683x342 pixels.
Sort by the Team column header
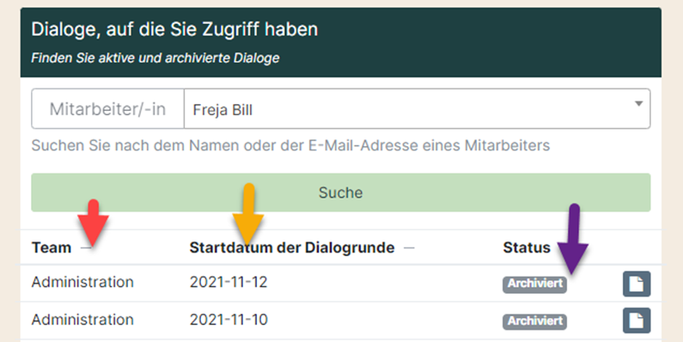52,247
